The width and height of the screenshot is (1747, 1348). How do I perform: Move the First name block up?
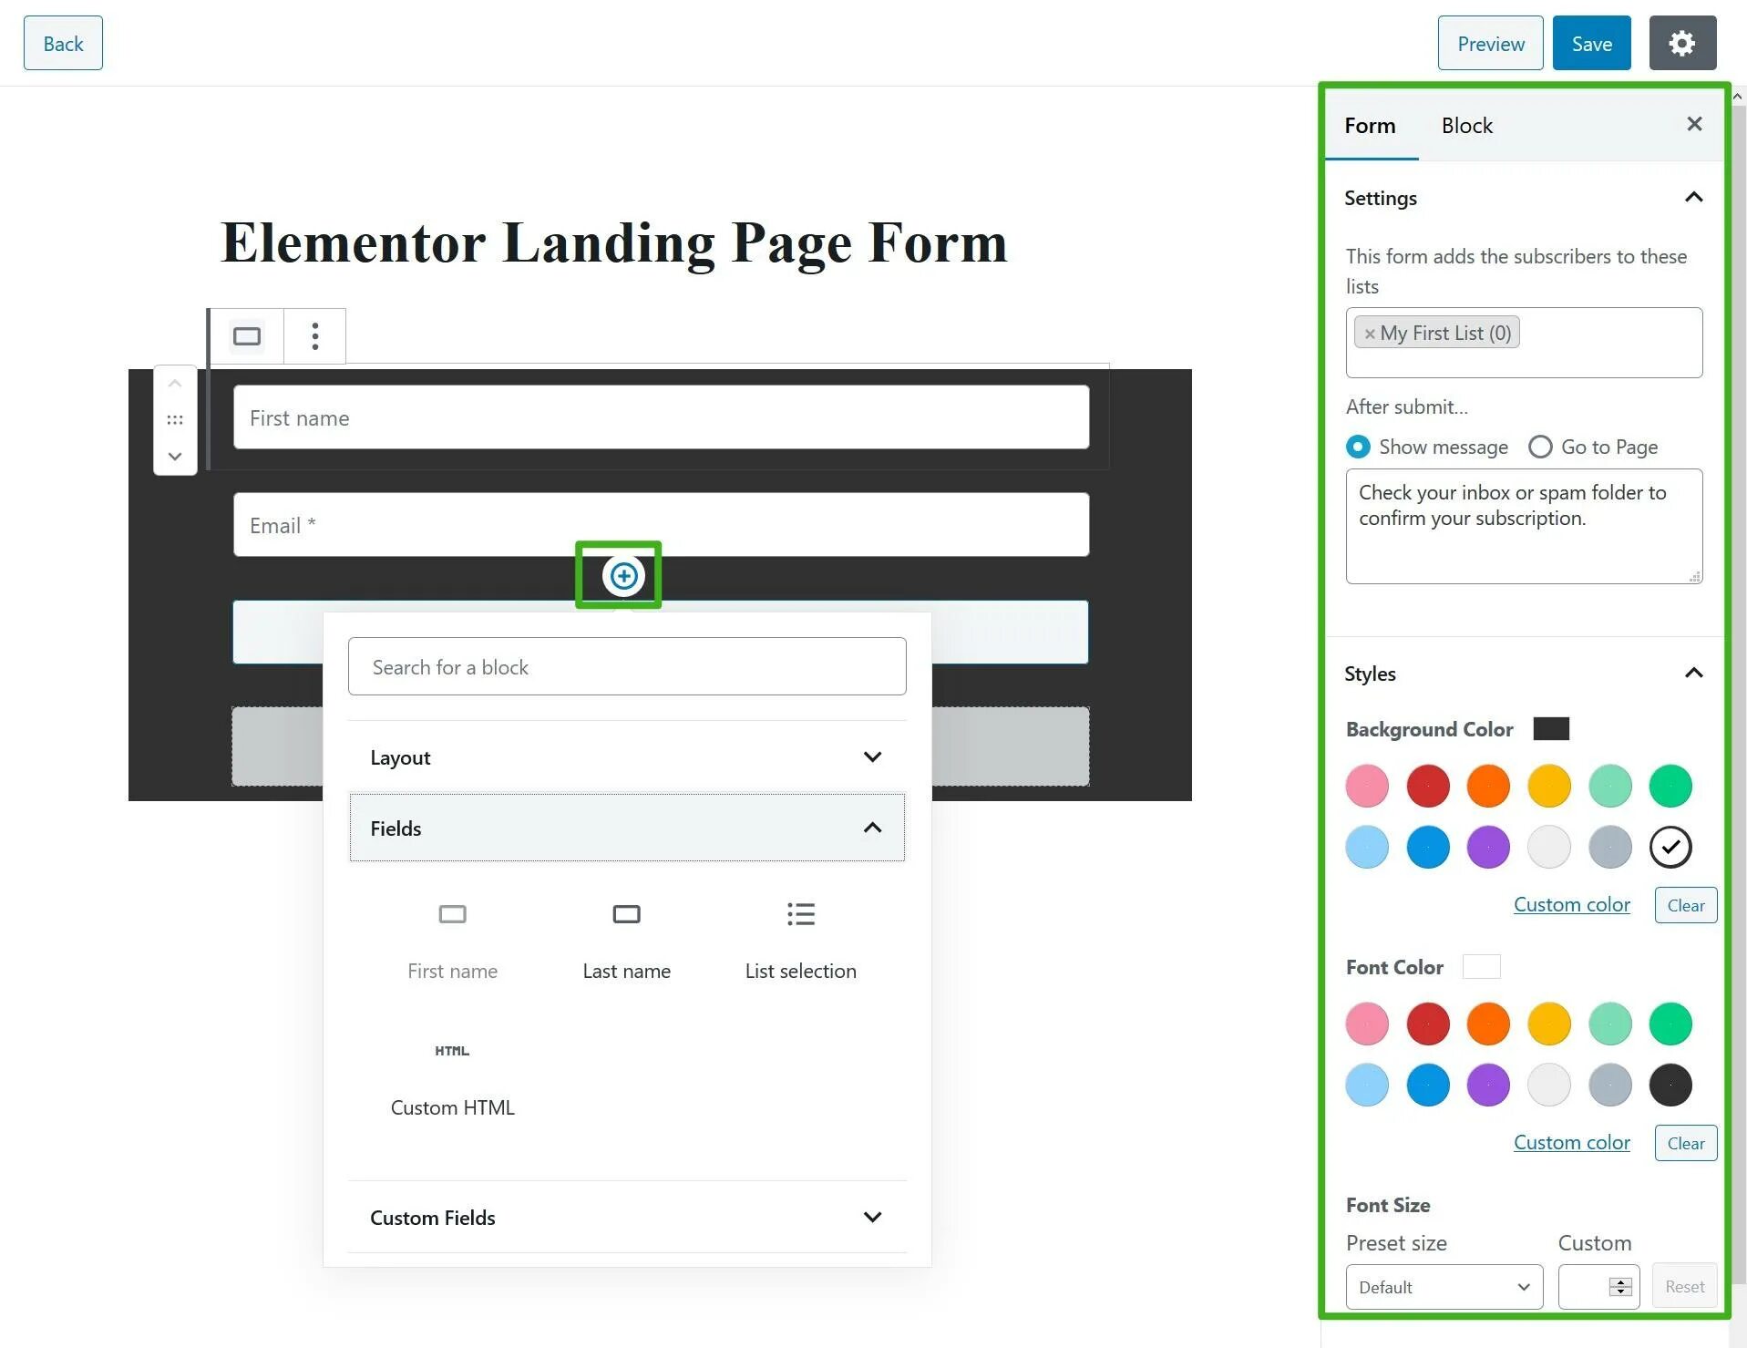[175, 384]
